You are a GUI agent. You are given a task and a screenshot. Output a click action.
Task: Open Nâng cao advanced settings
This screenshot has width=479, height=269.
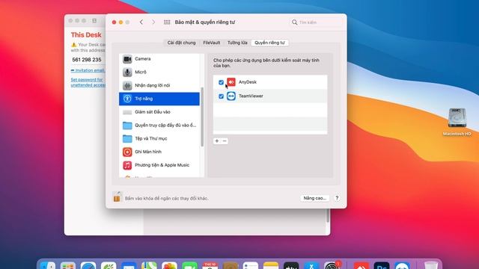pyautogui.click(x=314, y=198)
